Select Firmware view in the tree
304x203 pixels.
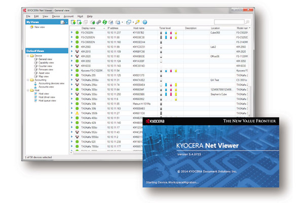[x=46, y=70]
